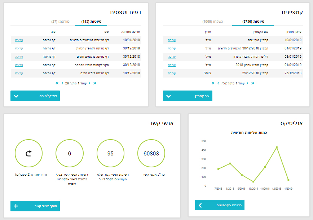Click double-right arrow in campaigns pagination
This screenshot has width=313, height=220.
tap(252, 83)
